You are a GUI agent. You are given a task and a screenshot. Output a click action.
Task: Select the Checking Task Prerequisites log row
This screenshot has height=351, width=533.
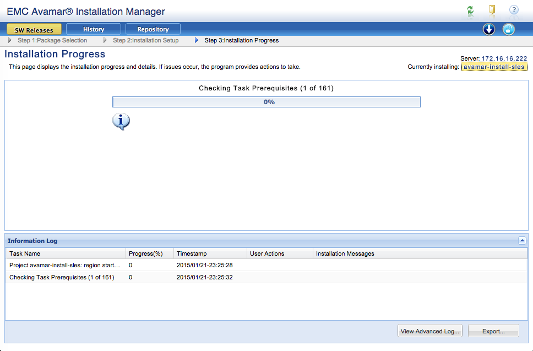(62, 278)
